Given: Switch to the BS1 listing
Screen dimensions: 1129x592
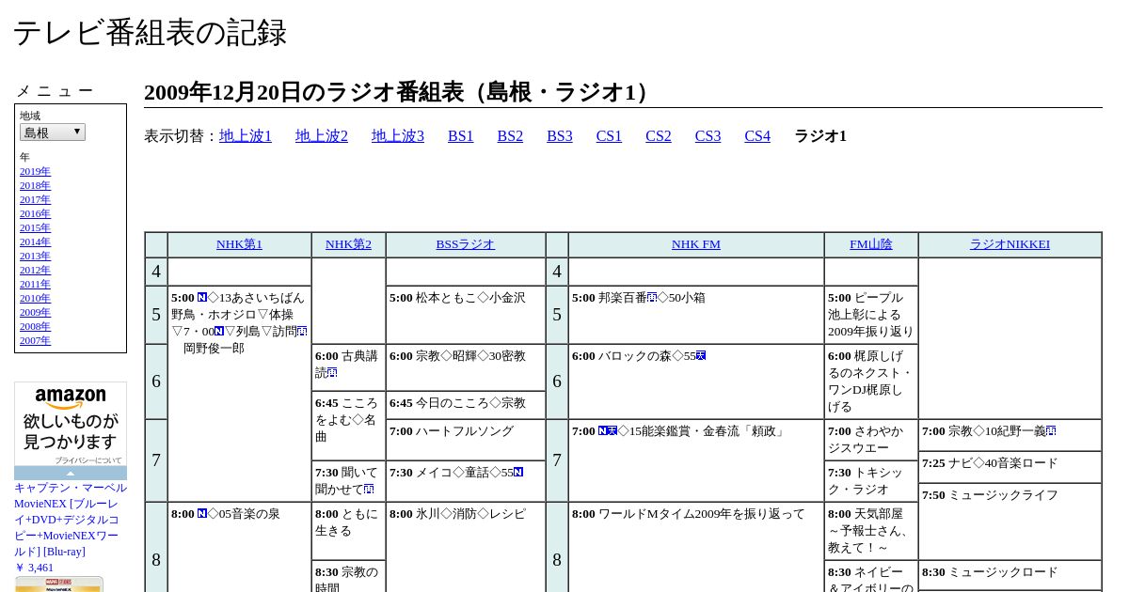Looking at the screenshot, I should (x=461, y=136).
